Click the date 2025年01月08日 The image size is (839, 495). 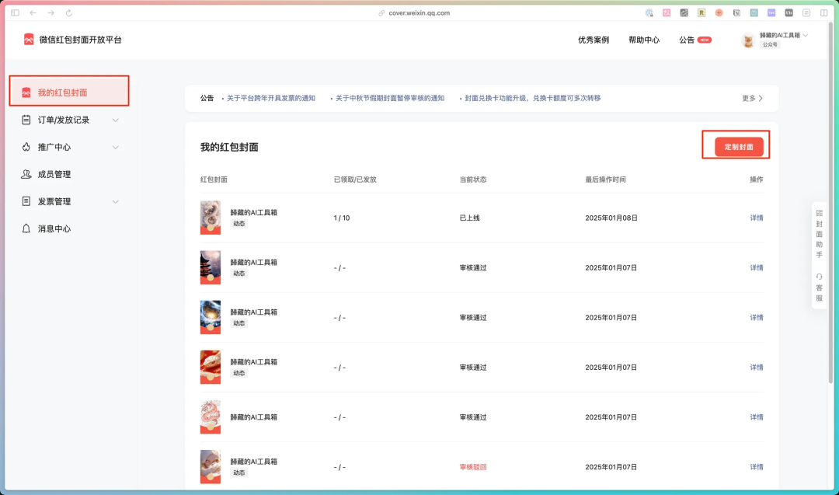[611, 218]
